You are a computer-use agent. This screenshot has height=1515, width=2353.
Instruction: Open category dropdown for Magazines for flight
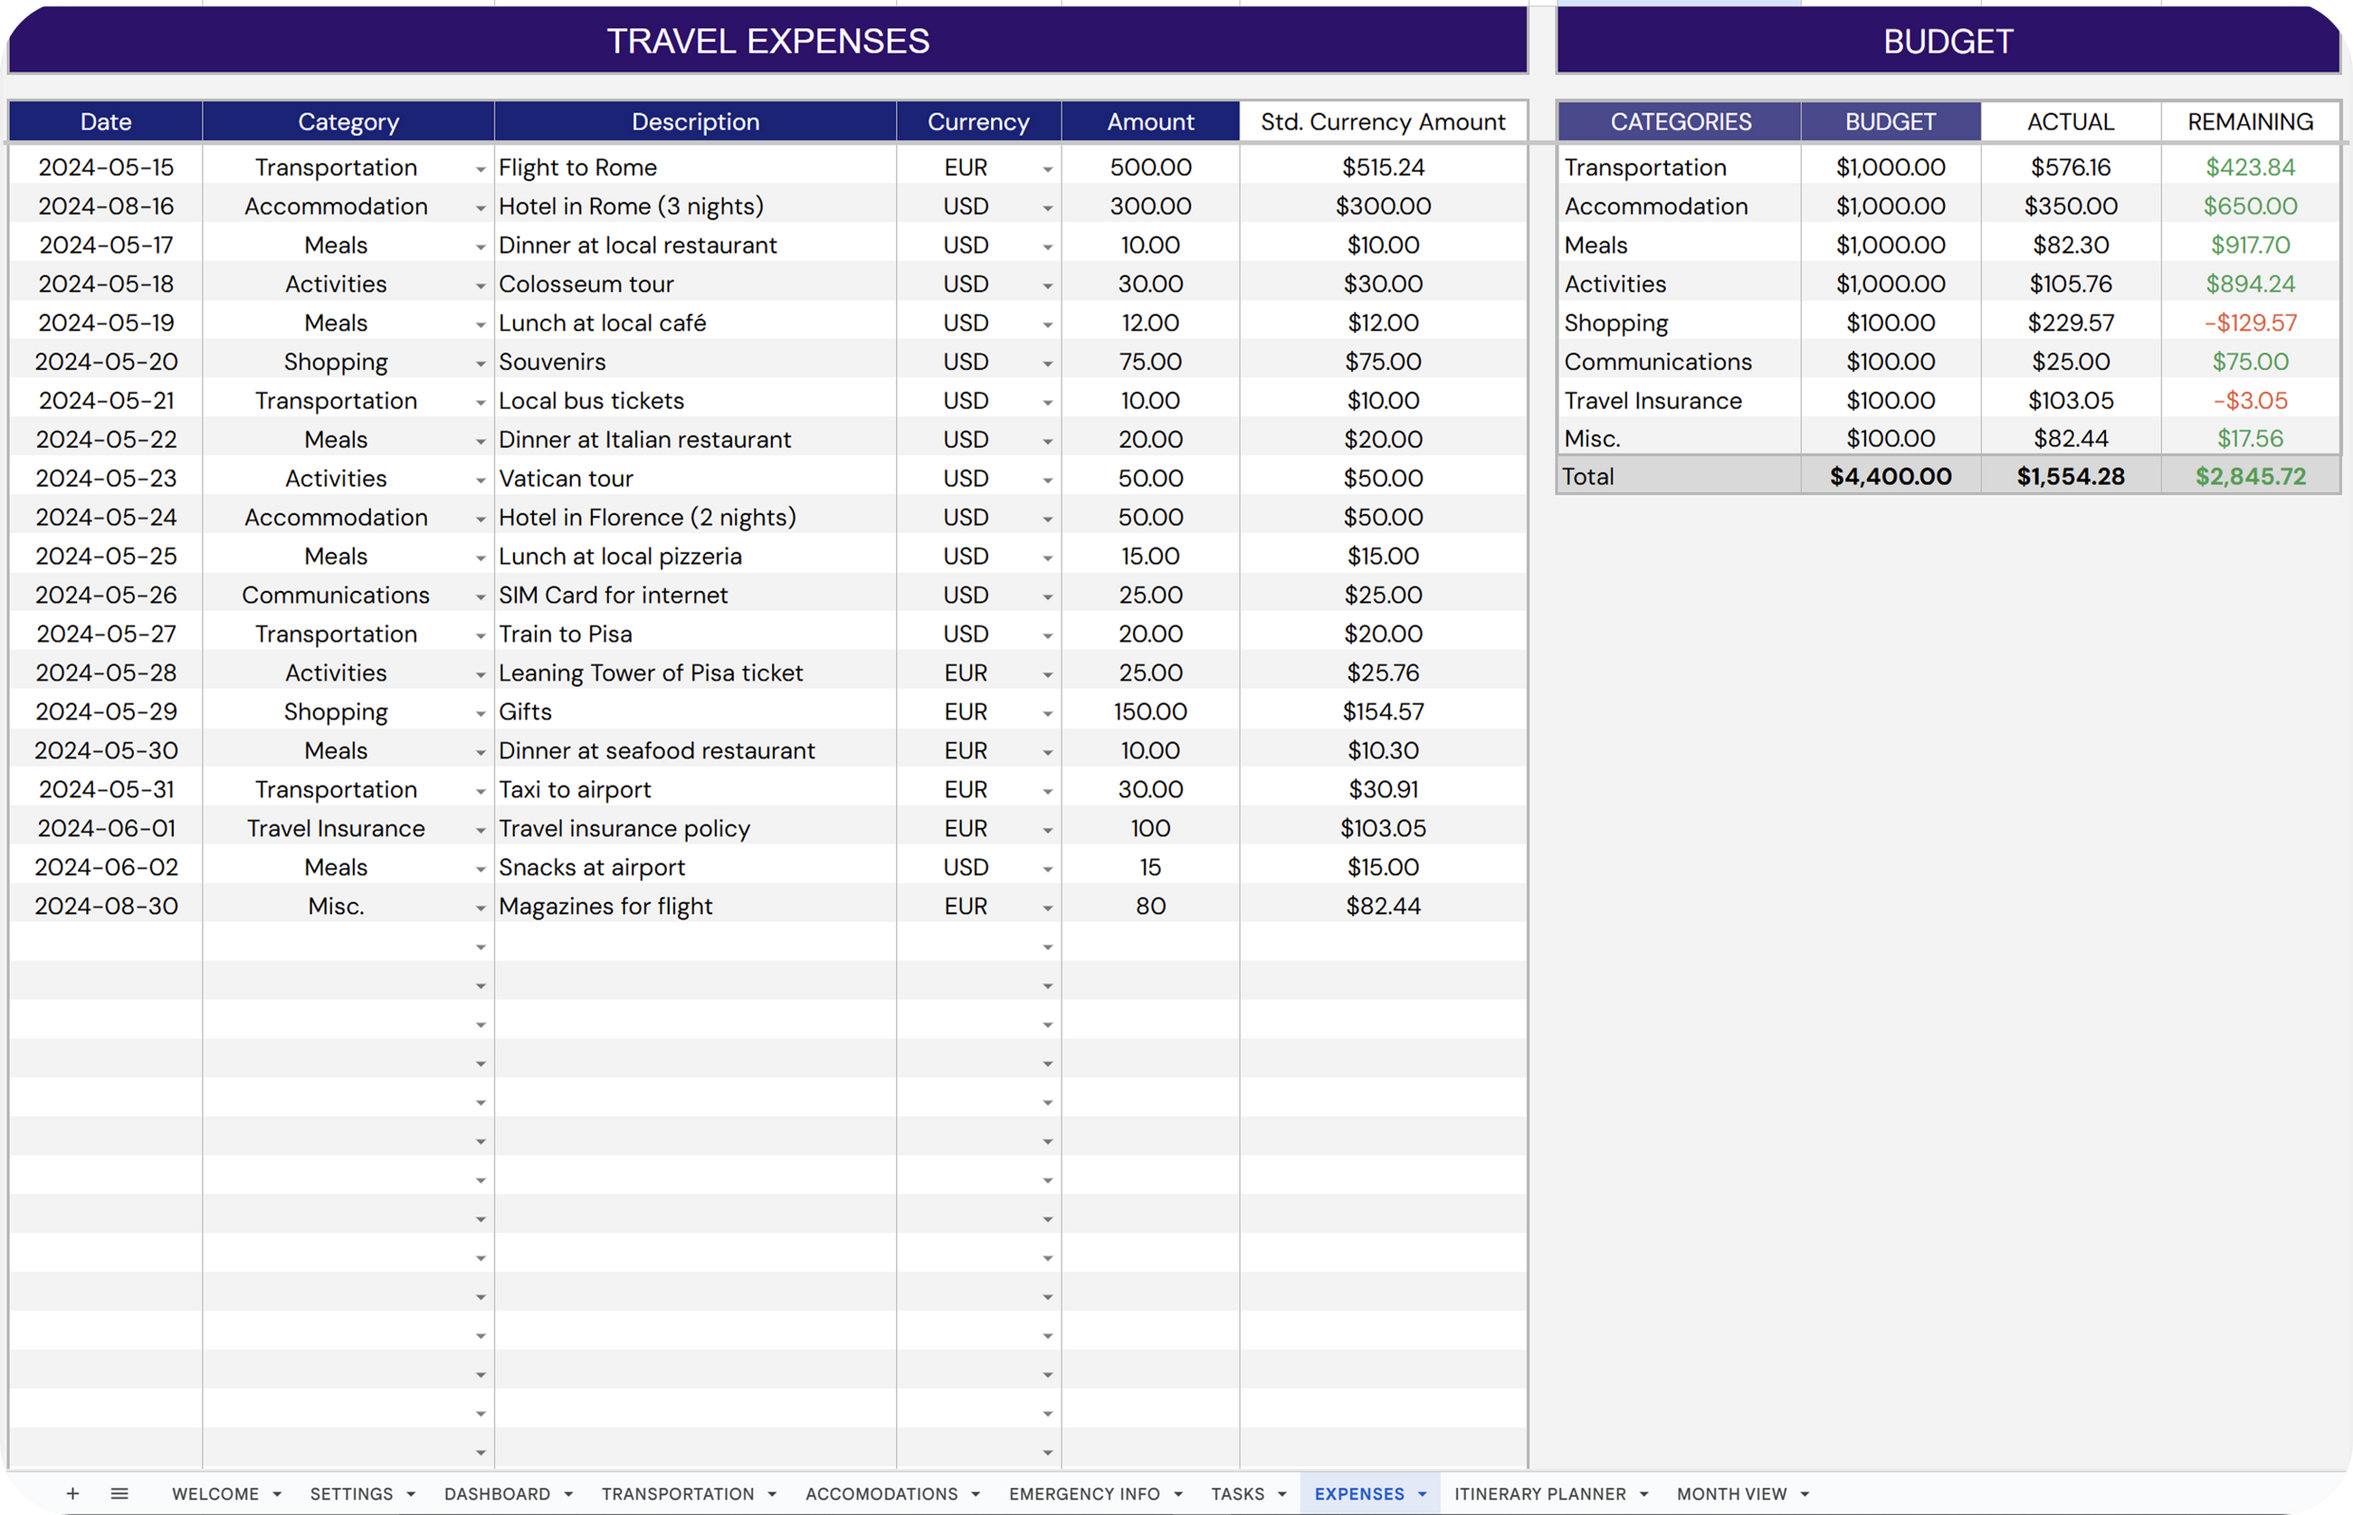tap(480, 908)
